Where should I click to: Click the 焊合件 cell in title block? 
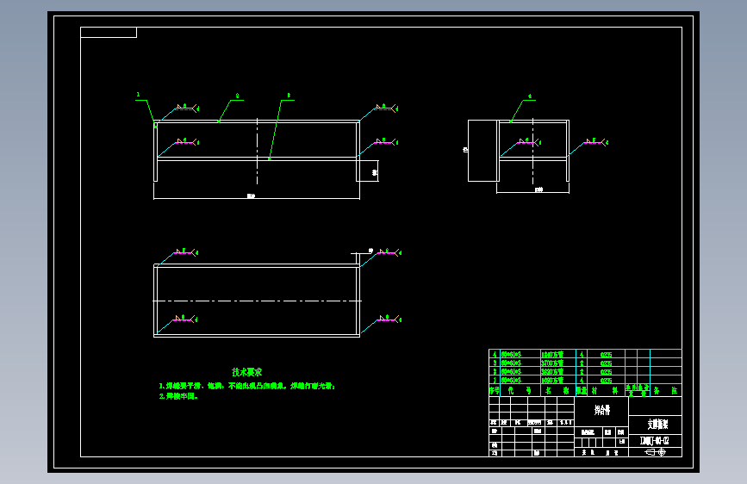[x=601, y=410]
